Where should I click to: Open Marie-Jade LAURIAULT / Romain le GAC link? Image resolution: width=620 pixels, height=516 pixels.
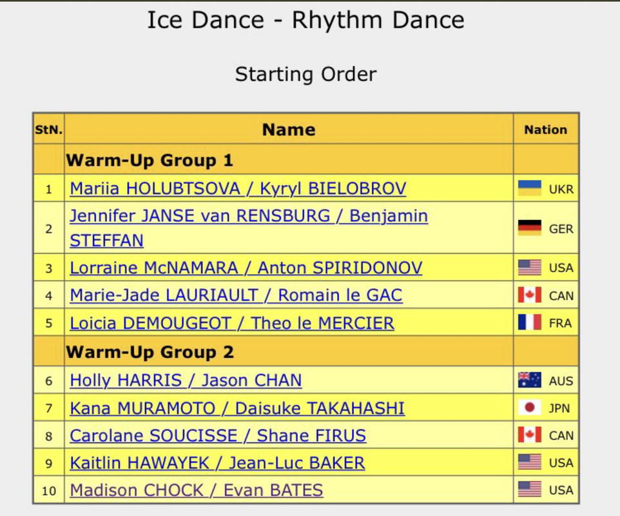[236, 295]
